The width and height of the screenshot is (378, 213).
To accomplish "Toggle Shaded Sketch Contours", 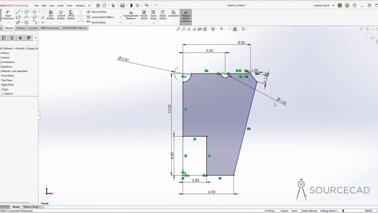I will coord(185,17).
